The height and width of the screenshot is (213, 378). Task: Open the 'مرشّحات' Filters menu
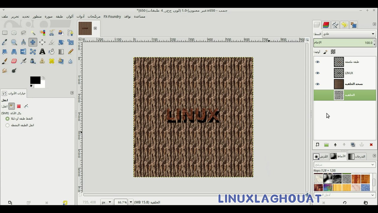(x=94, y=17)
